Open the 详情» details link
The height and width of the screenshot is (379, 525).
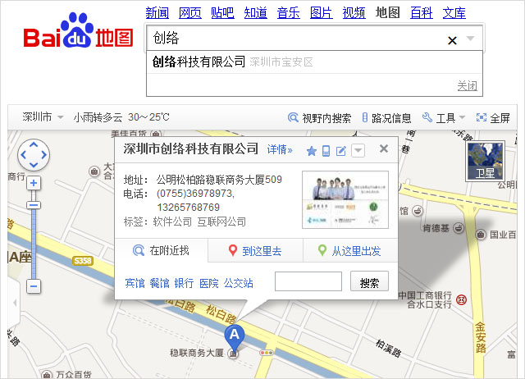point(280,149)
